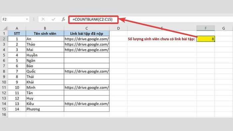Click the drive link in Kiều's row
The height and width of the screenshot is (131, 233).
[x=87, y=103]
